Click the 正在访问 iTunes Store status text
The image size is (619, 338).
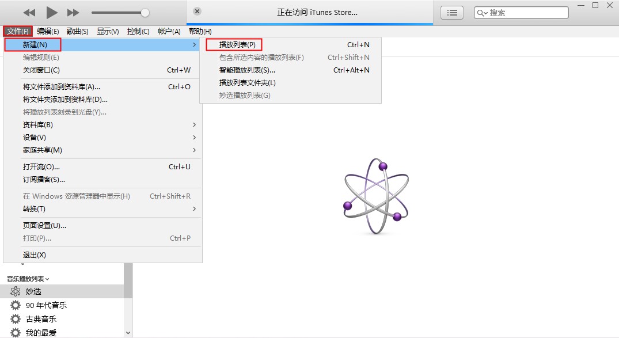[x=317, y=12]
